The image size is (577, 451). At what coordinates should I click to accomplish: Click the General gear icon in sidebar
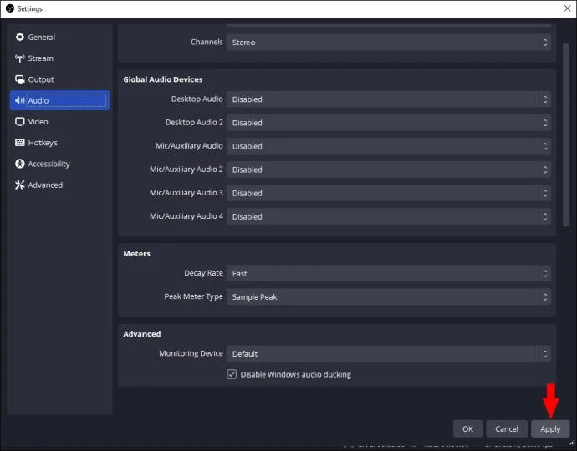pos(20,37)
